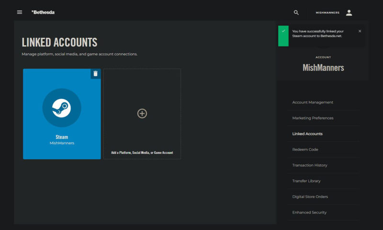Open the hamburger menu
The image size is (383, 230).
(x=20, y=12)
